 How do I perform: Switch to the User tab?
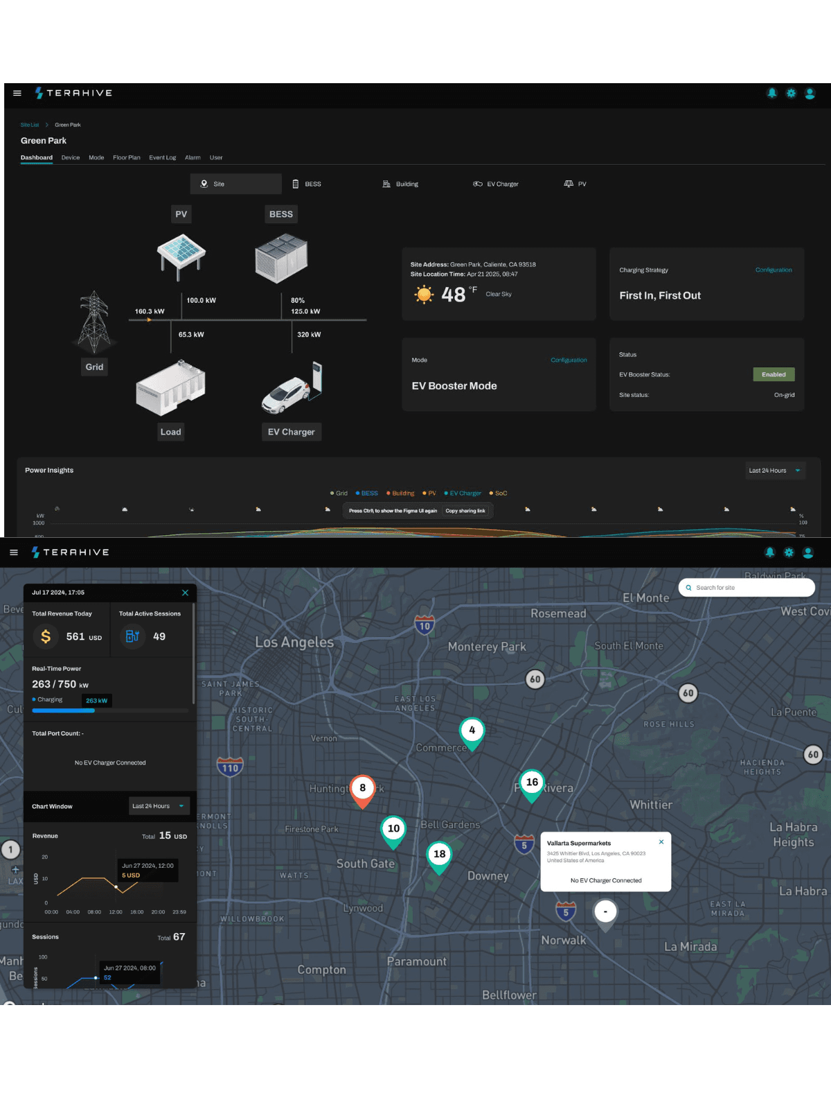pos(216,157)
